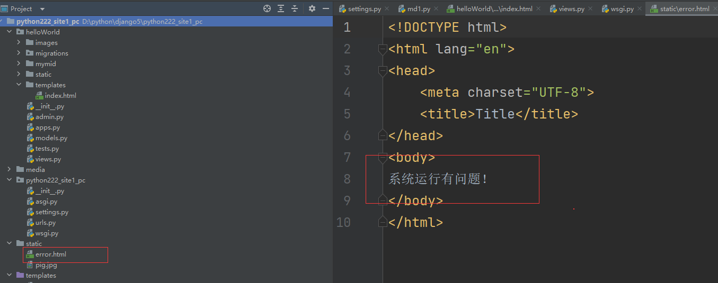Select error.html in the static folder
Image resolution: width=718 pixels, height=283 pixels.
51,254
